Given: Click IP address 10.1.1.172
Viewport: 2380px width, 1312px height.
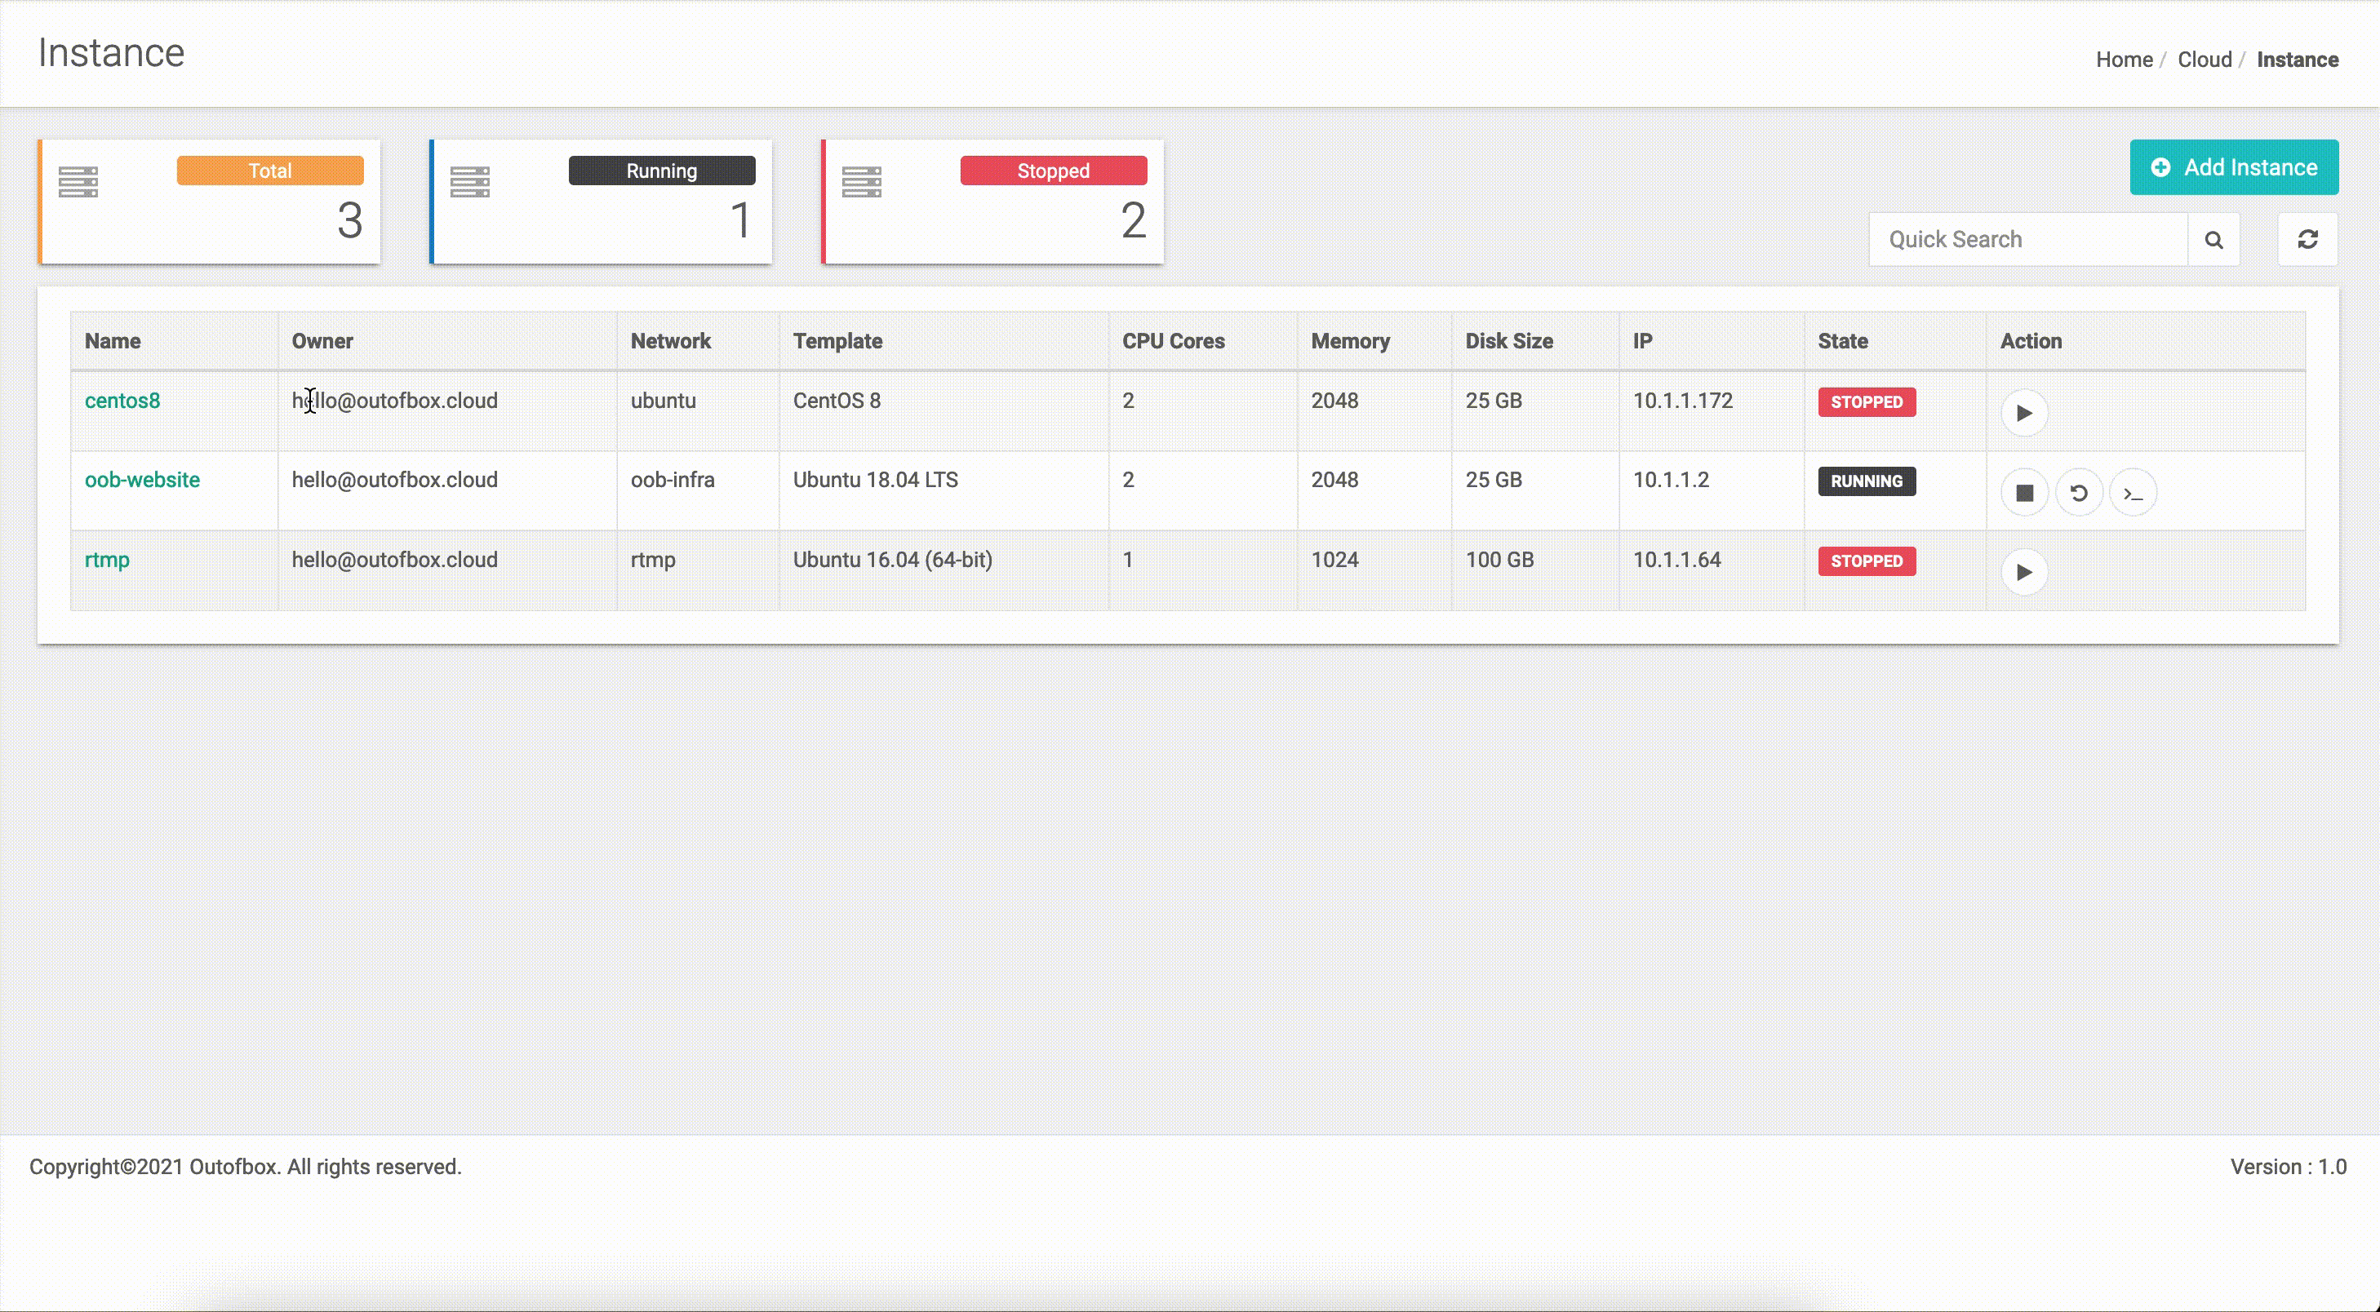Looking at the screenshot, I should coord(1683,401).
